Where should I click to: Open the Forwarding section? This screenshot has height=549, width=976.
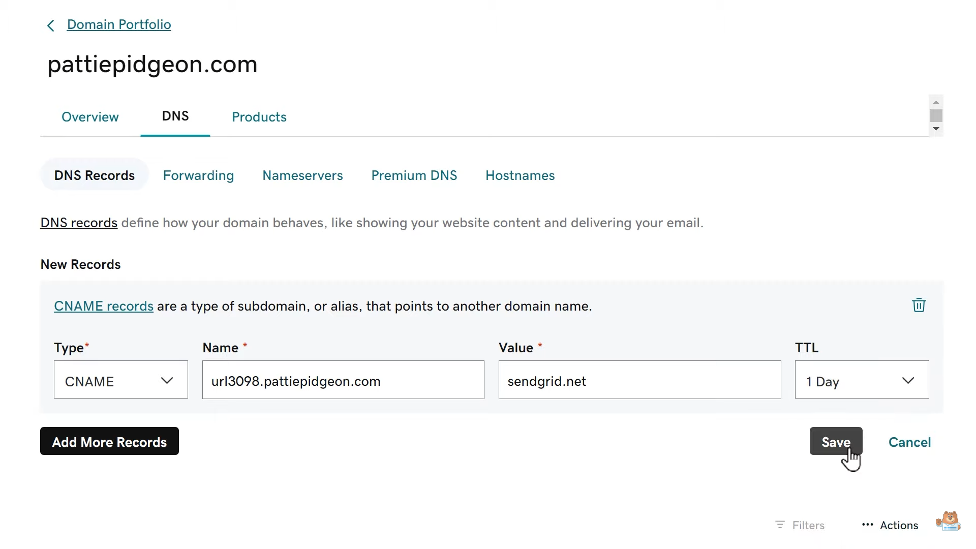198,175
